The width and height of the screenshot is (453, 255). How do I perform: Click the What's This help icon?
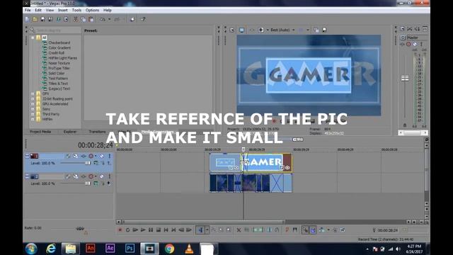coord(143,19)
